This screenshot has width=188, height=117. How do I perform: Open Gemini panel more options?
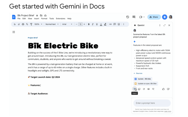coord(160,25)
